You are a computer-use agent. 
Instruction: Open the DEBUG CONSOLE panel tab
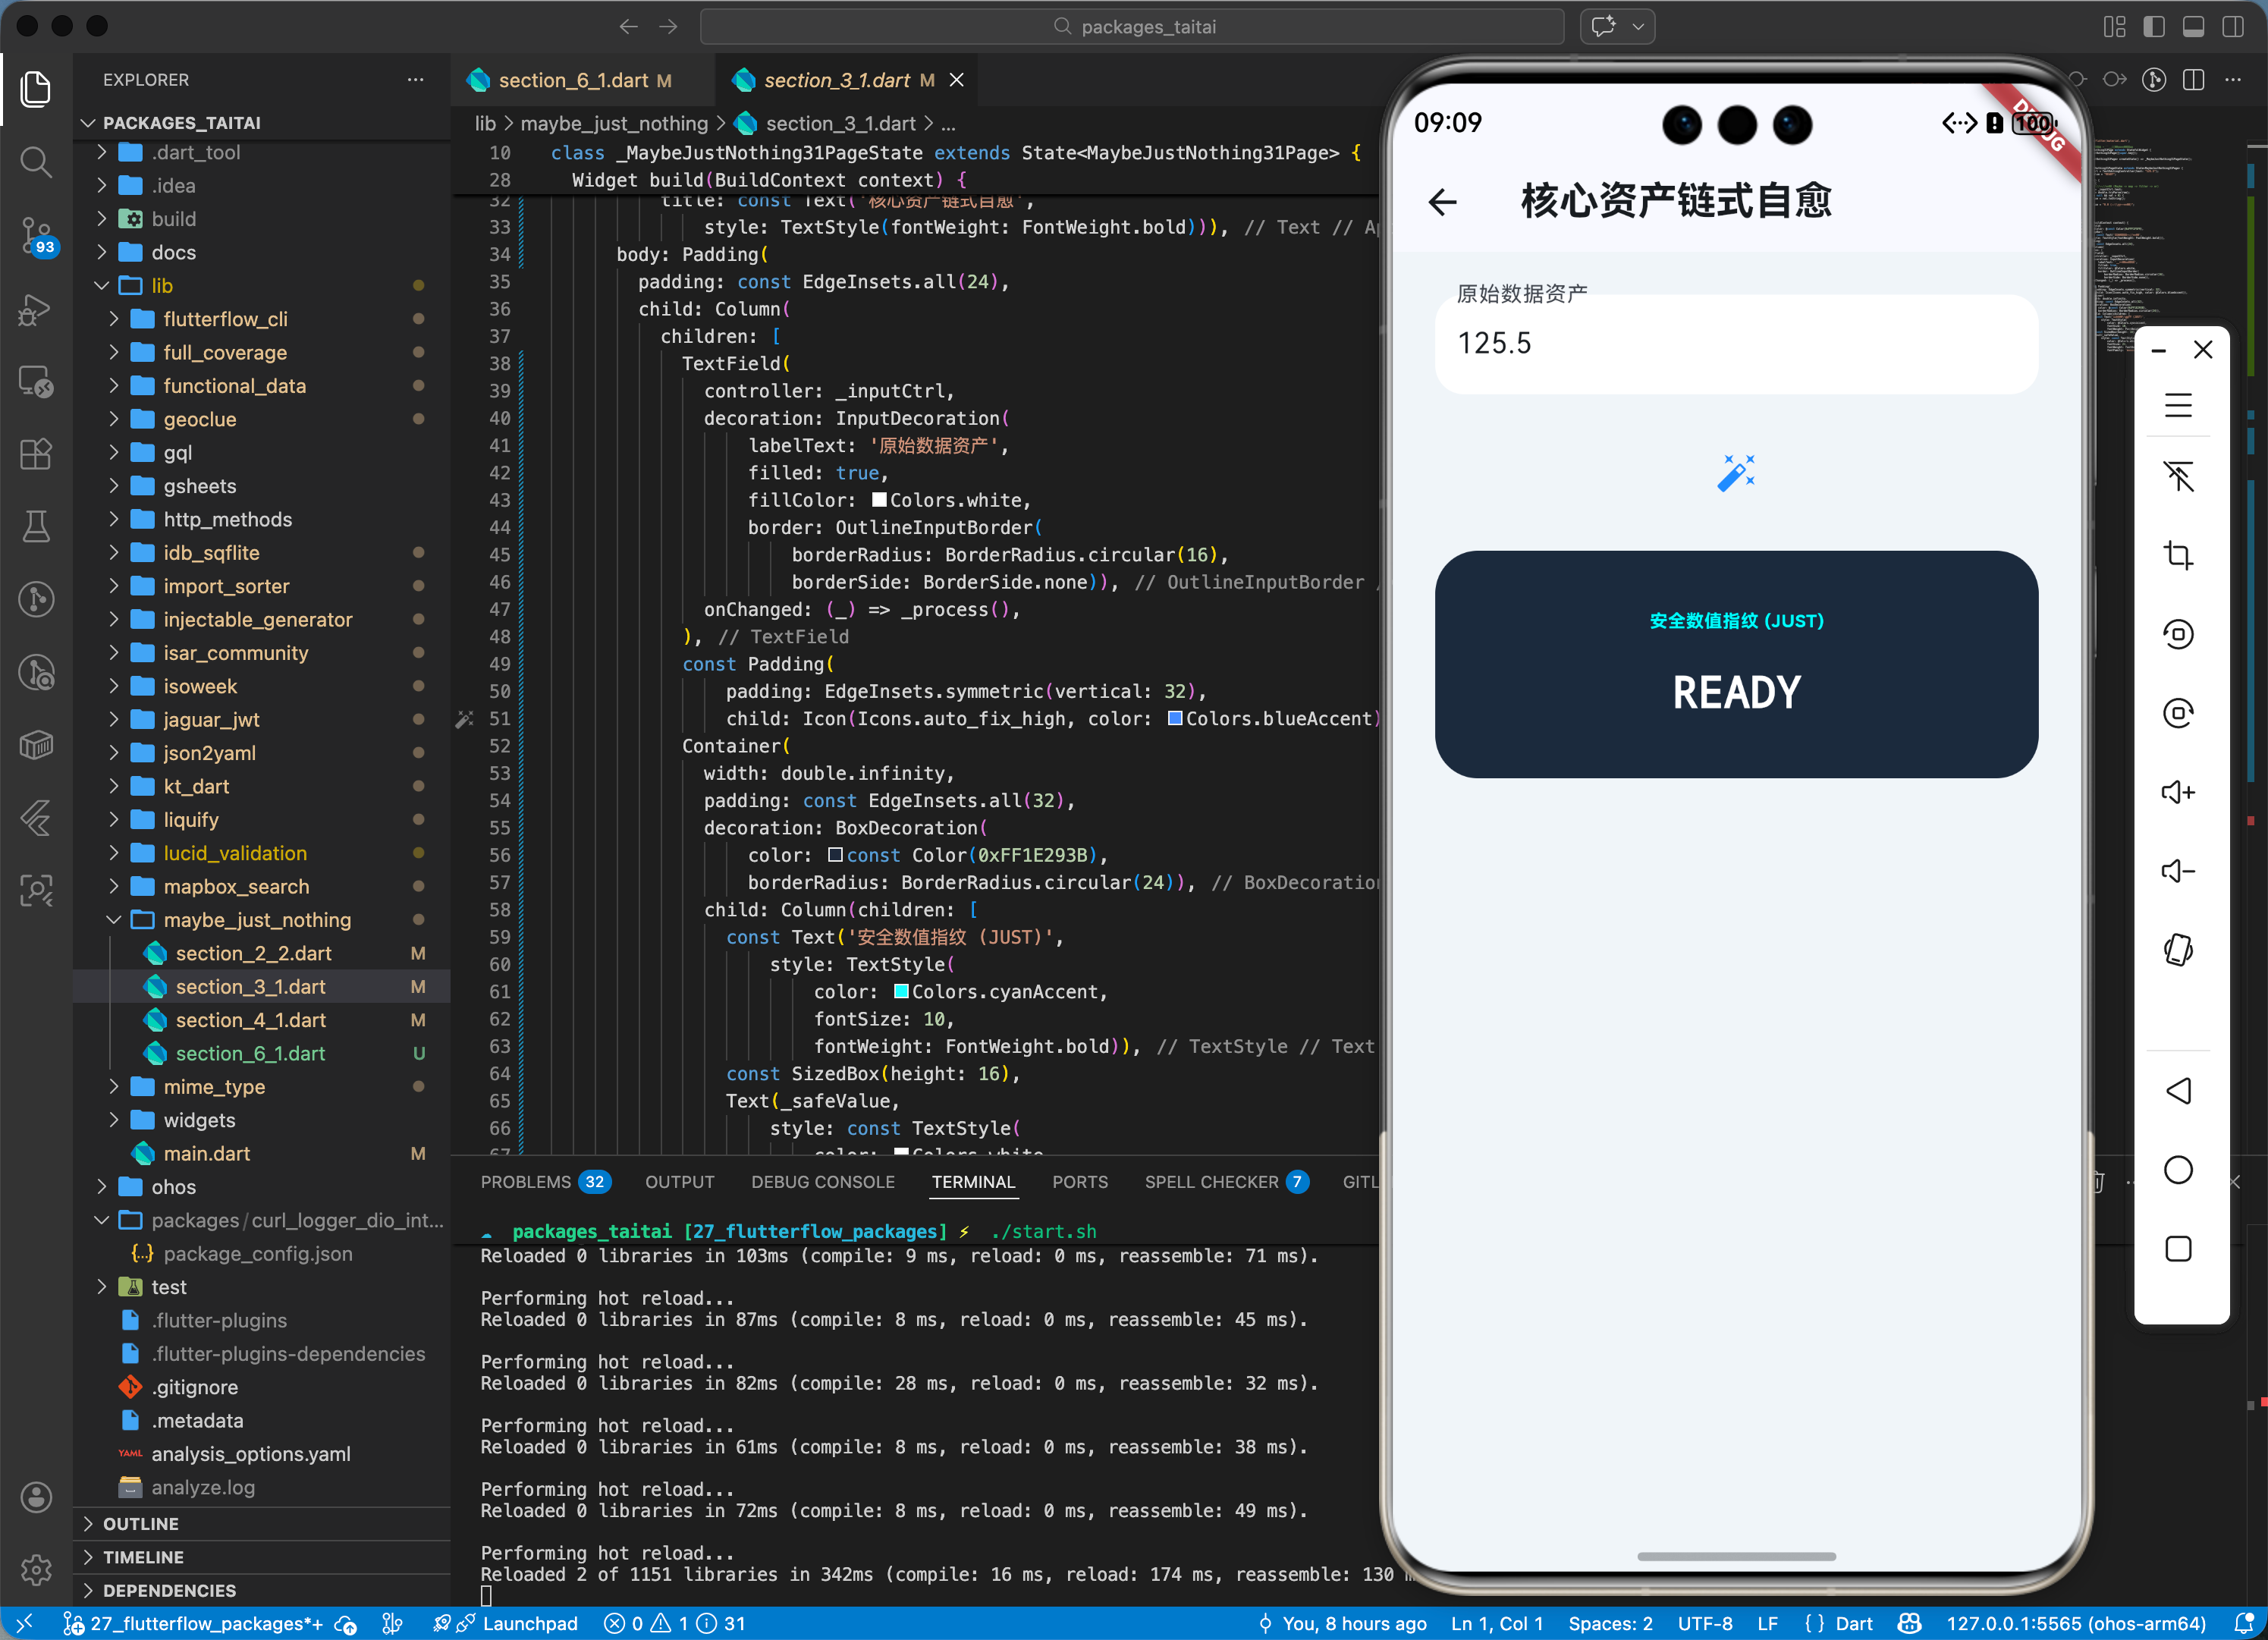tap(822, 1182)
